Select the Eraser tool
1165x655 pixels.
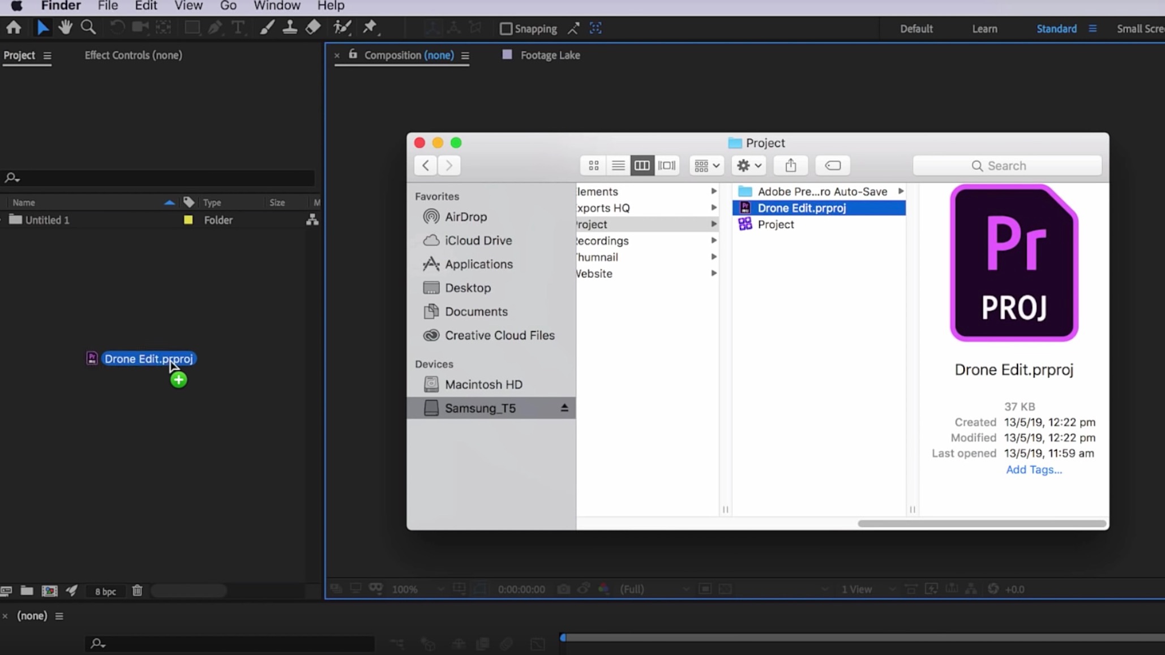313,28
